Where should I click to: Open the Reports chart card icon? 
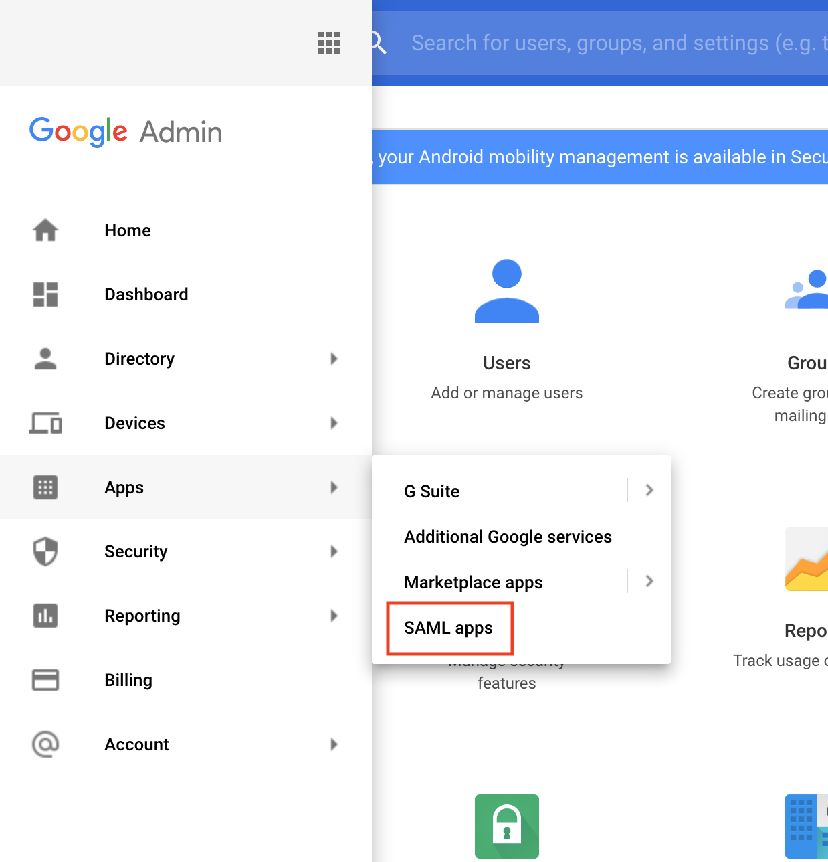(x=807, y=559)
